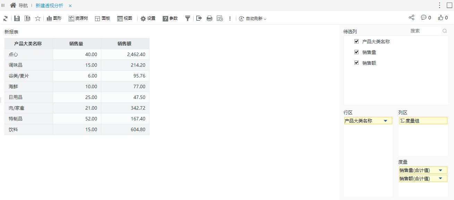Open the 面板 panel button
The width and height of the screenshot is (454, 200).
pyautogui.click(x=102, y=18)
